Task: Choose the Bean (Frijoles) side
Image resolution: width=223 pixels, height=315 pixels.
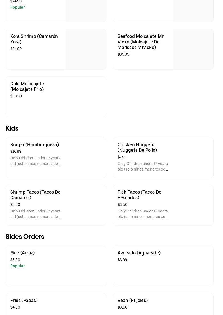Action: pos(133,300)
